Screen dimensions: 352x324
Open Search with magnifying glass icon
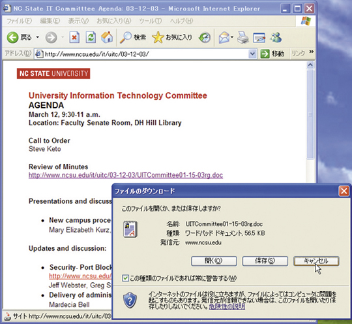pyautogui.click(x=126, y=37)
